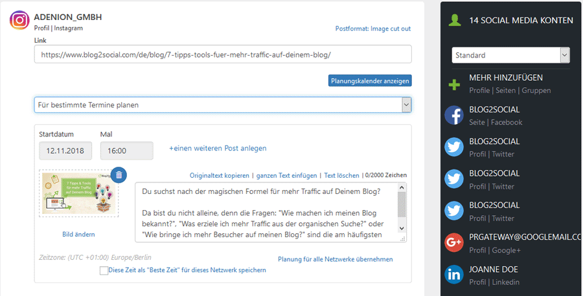Viewport: 583px width, 296px height.
Task: Click "+einen weiteren Post anlegen" link
Action: [x=218, y=148]
